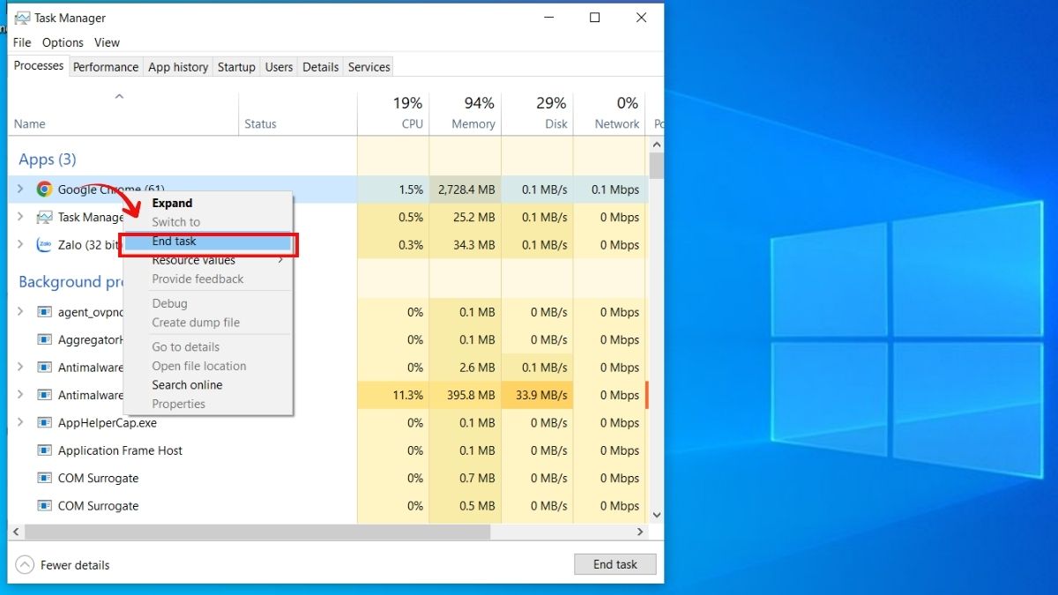
Task: Expand the Zalo (32 bit) row
Action: point(20,244)
